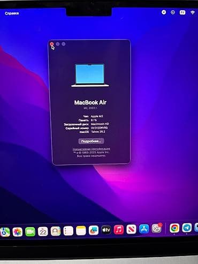Click the rounded rectangle status icon beside Wi-Fi
This screenshot has width=198, height=264.
[182, 12]
